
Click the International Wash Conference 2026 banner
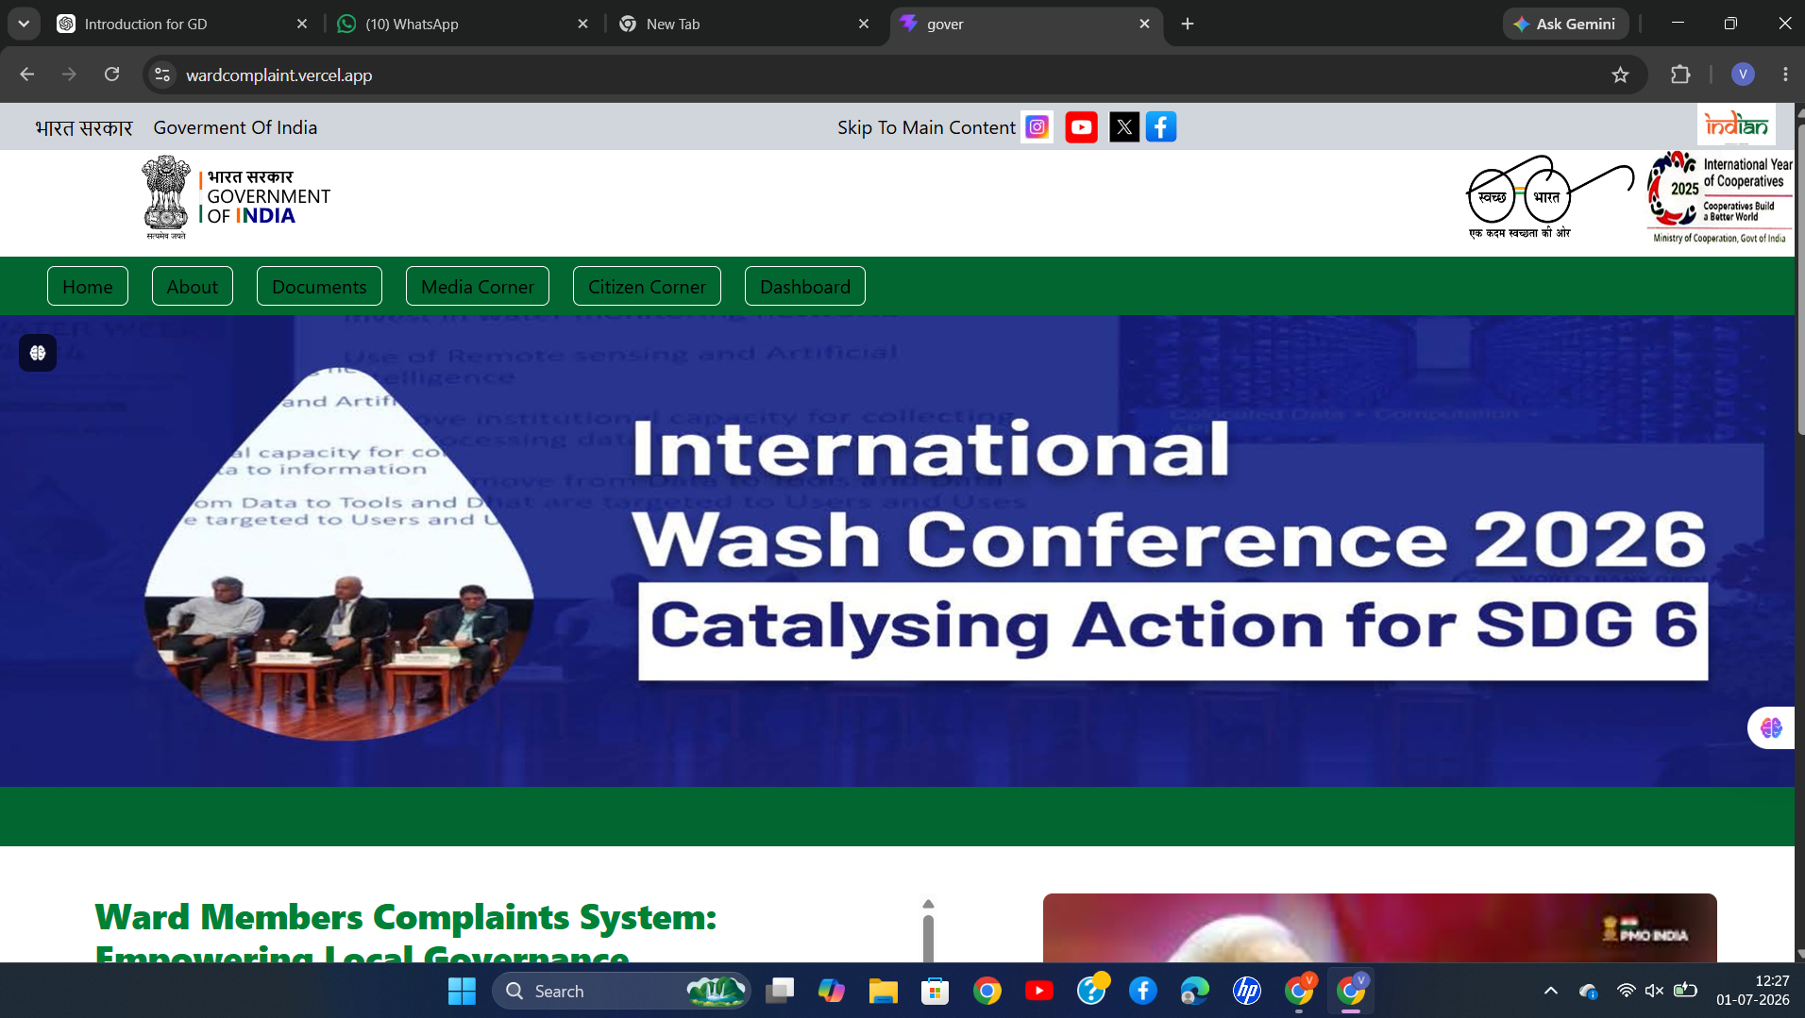coord(897,550)
